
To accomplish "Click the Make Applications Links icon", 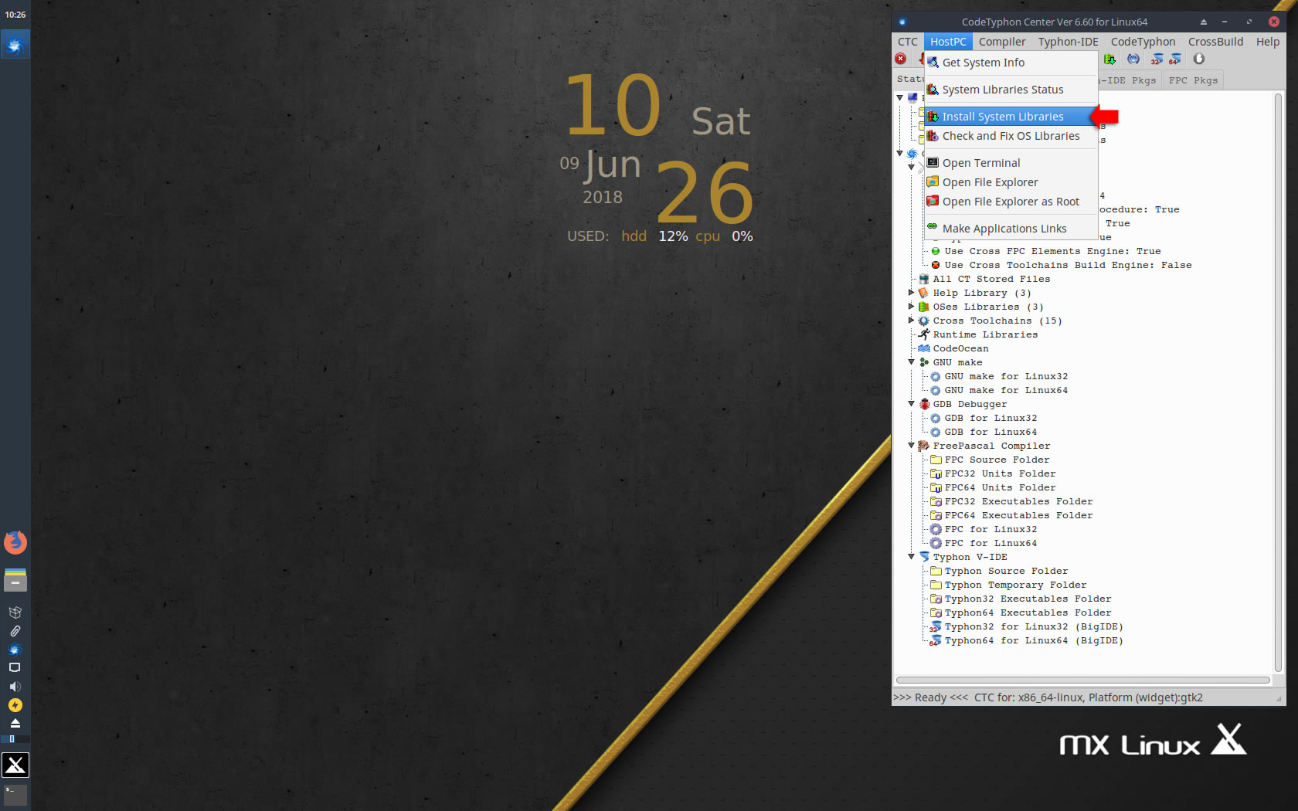I will tap(933, 227).
